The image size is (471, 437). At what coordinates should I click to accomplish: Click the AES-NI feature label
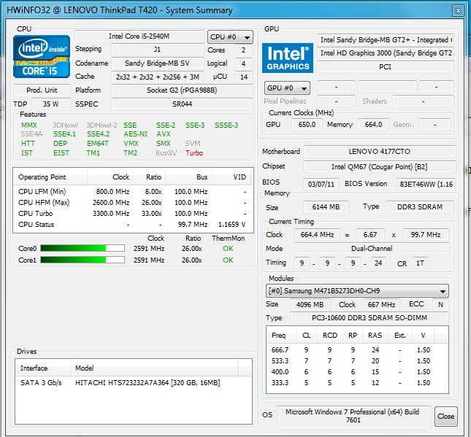point(136,134)
